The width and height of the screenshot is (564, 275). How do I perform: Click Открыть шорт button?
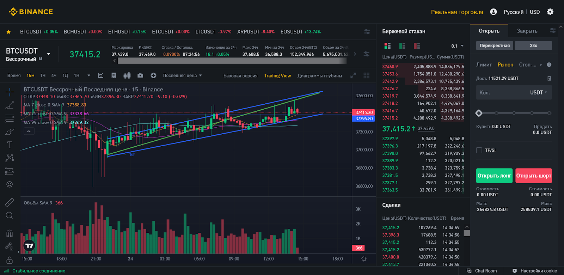coord(534,176)
